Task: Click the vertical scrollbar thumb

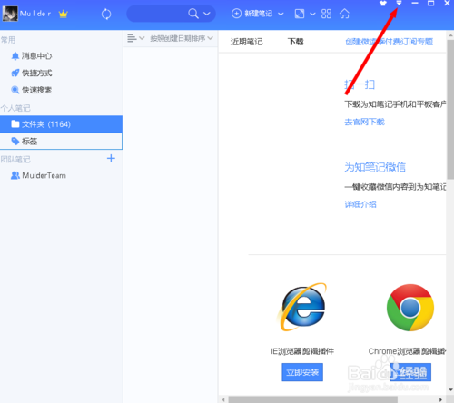Action: click(450, 109)
